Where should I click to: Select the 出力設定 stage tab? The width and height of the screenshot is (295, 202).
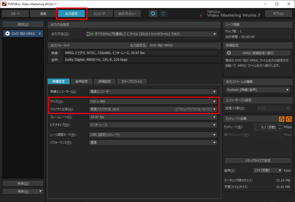tap(71, 14)
